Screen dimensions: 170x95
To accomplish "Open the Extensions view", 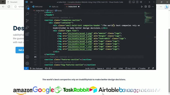I will click(x=27, y=34).
